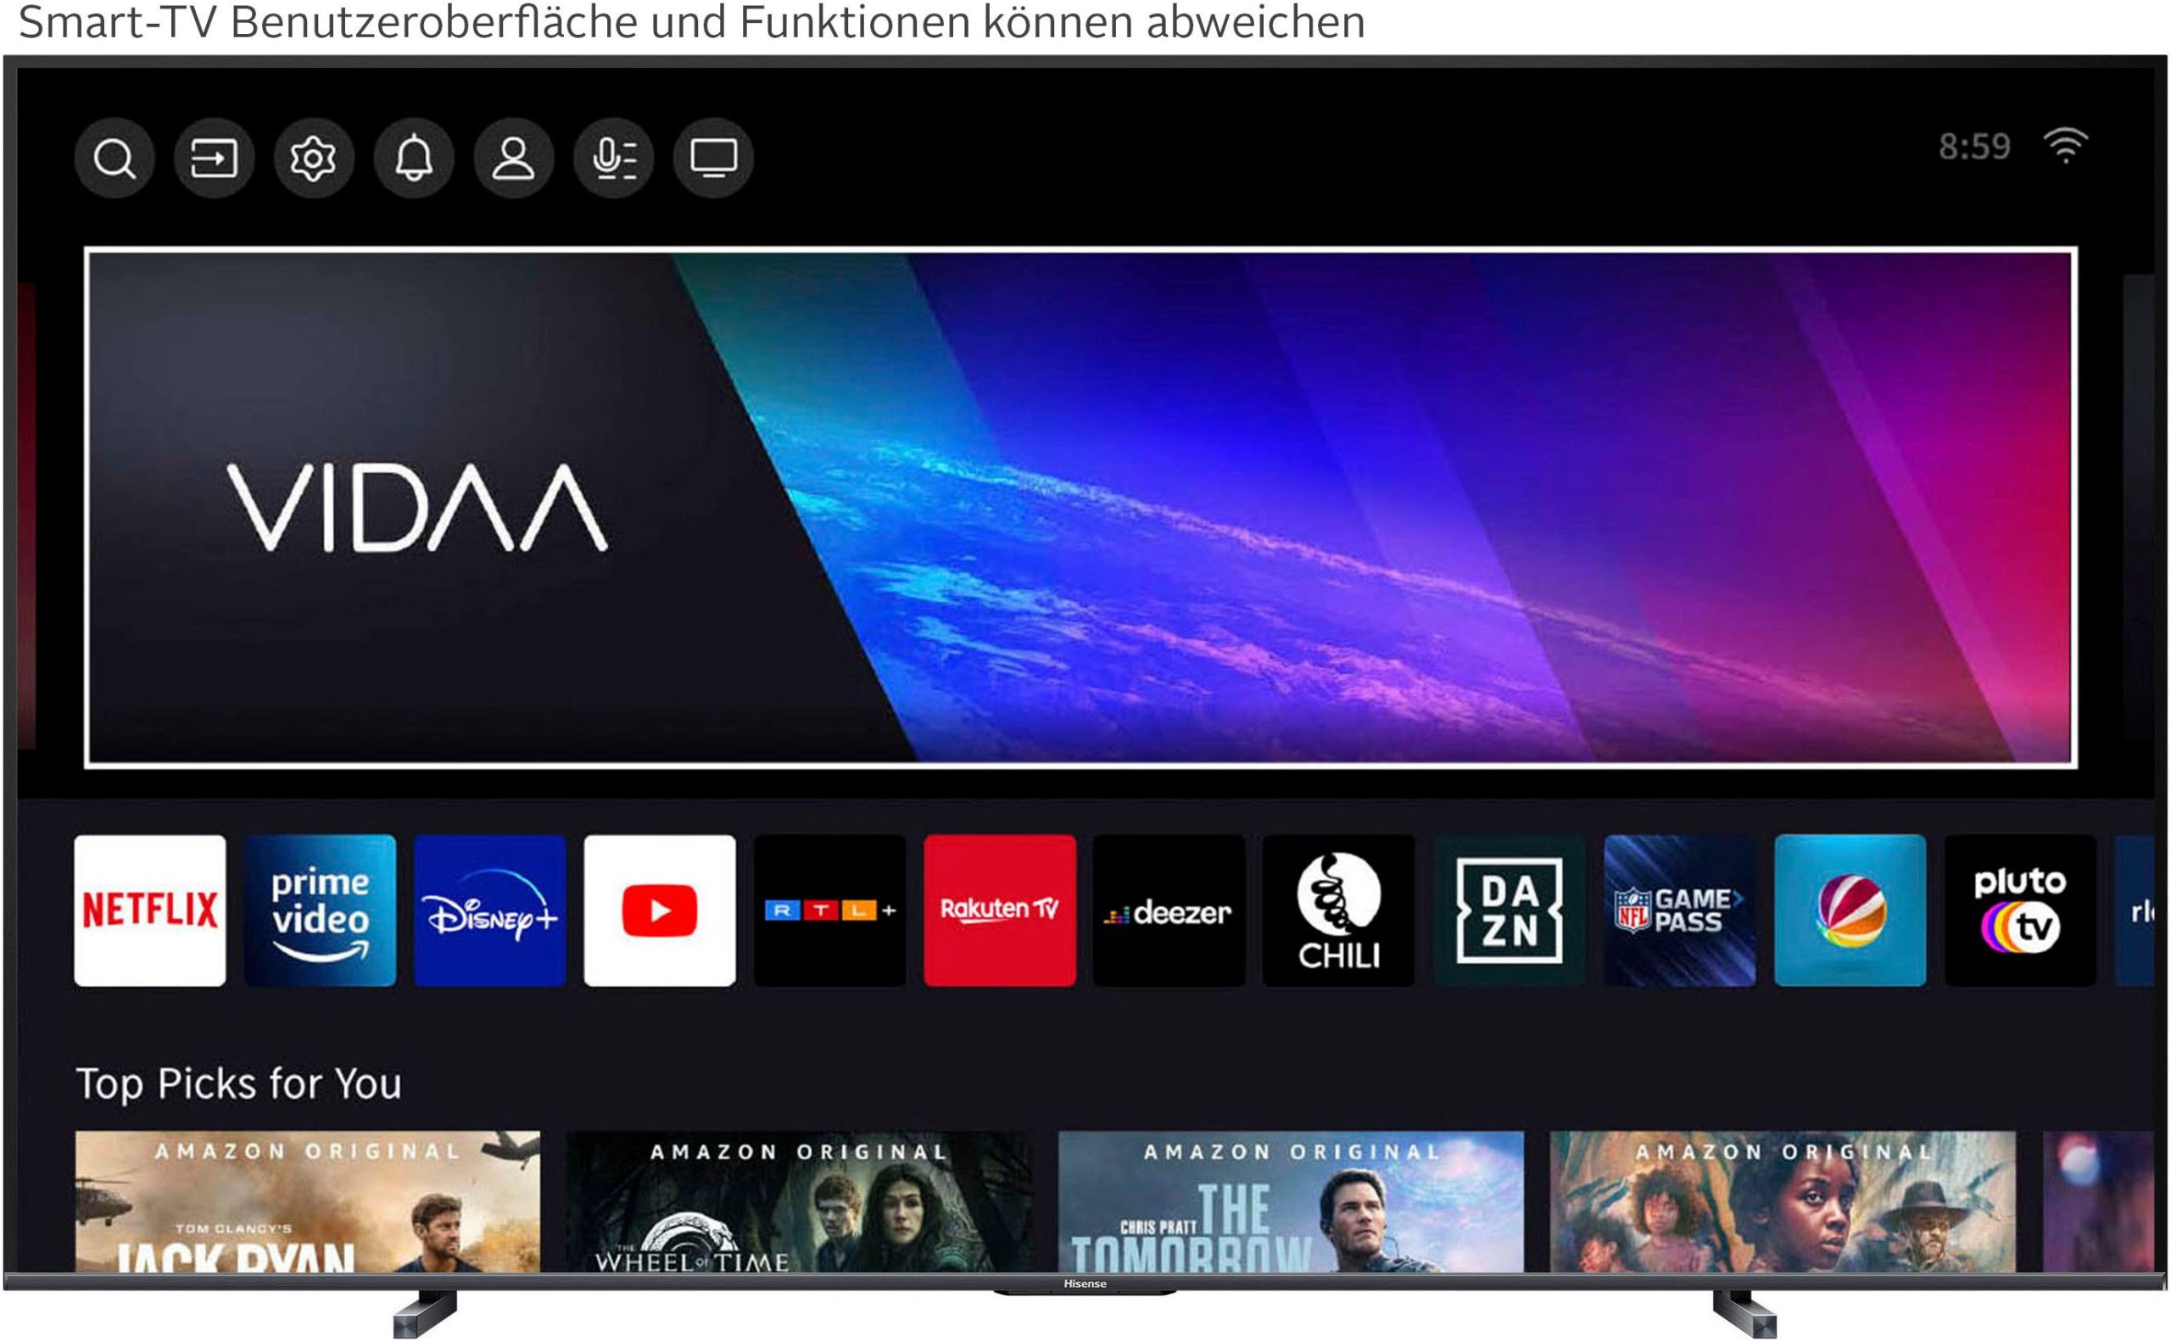The width and height of the screenshot is (2171, 1342).
Task: Open the search icon
Action: click(x=114, y=159)
